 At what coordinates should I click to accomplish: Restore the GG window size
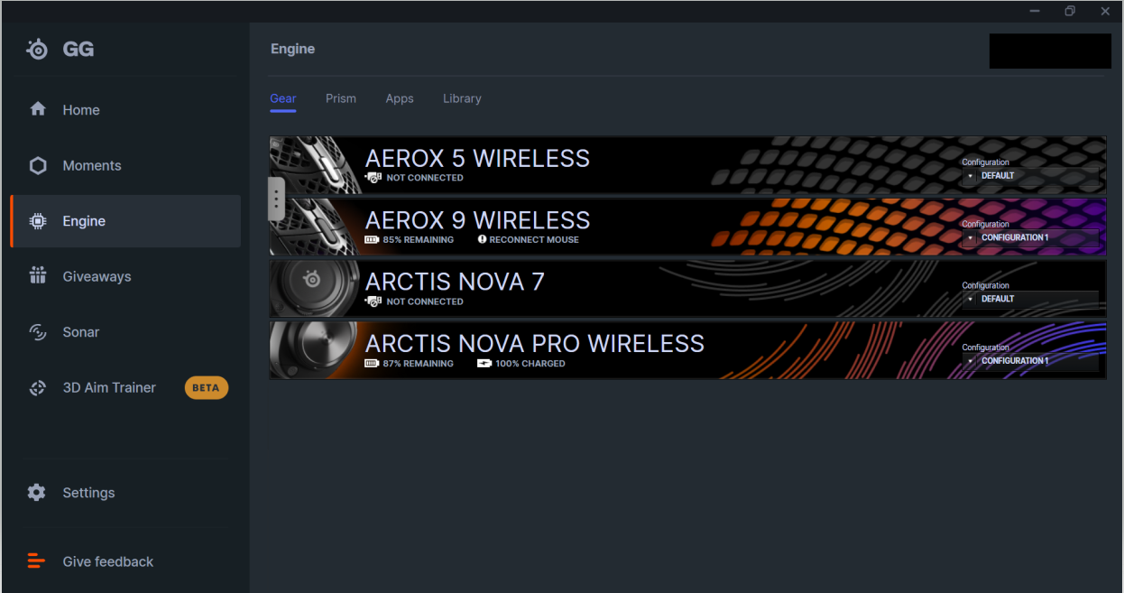point(1070,11)
